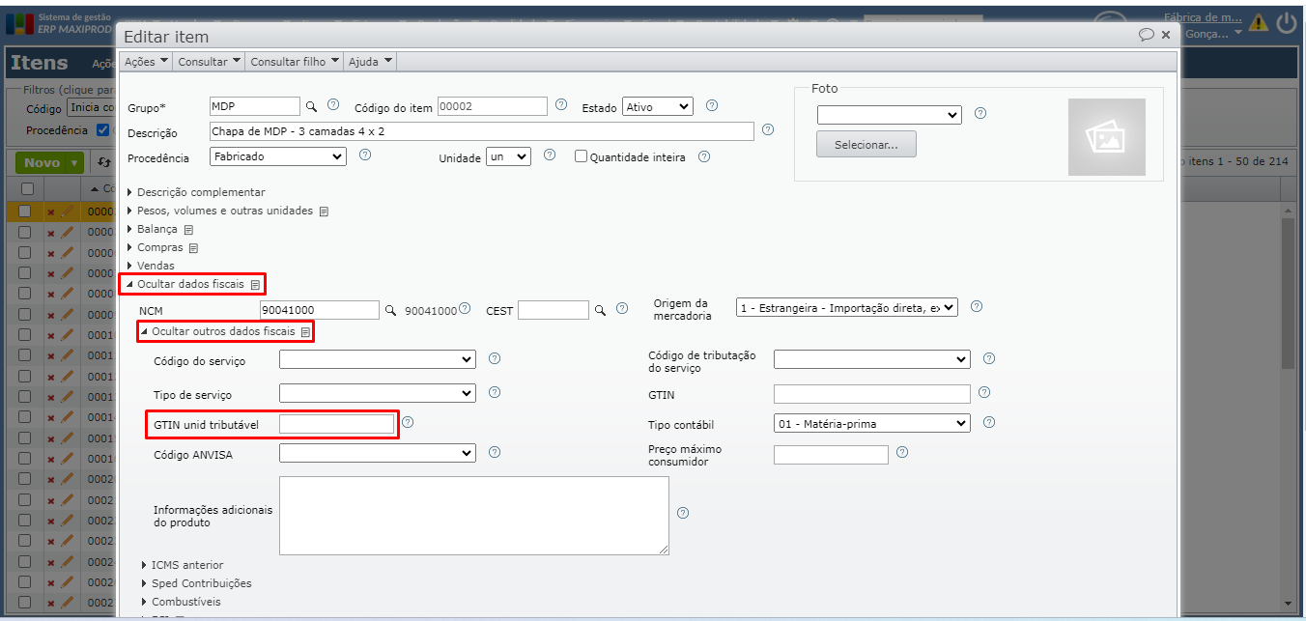Open the Procedência dropdown showing Fabricado
This screenshot has height=621, width=1306.
click(278, 155)
